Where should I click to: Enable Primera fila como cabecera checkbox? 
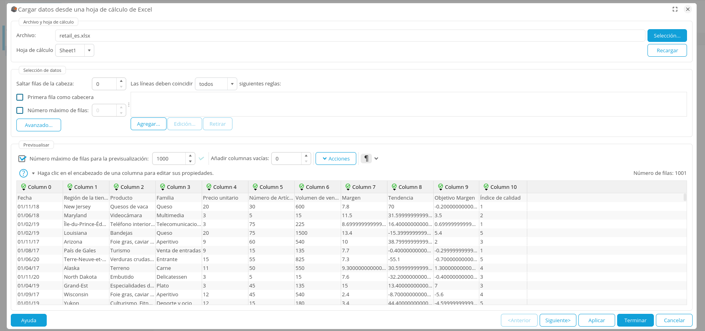20,97
